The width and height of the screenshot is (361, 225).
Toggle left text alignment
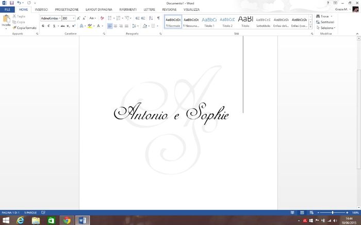pos(110,26)
